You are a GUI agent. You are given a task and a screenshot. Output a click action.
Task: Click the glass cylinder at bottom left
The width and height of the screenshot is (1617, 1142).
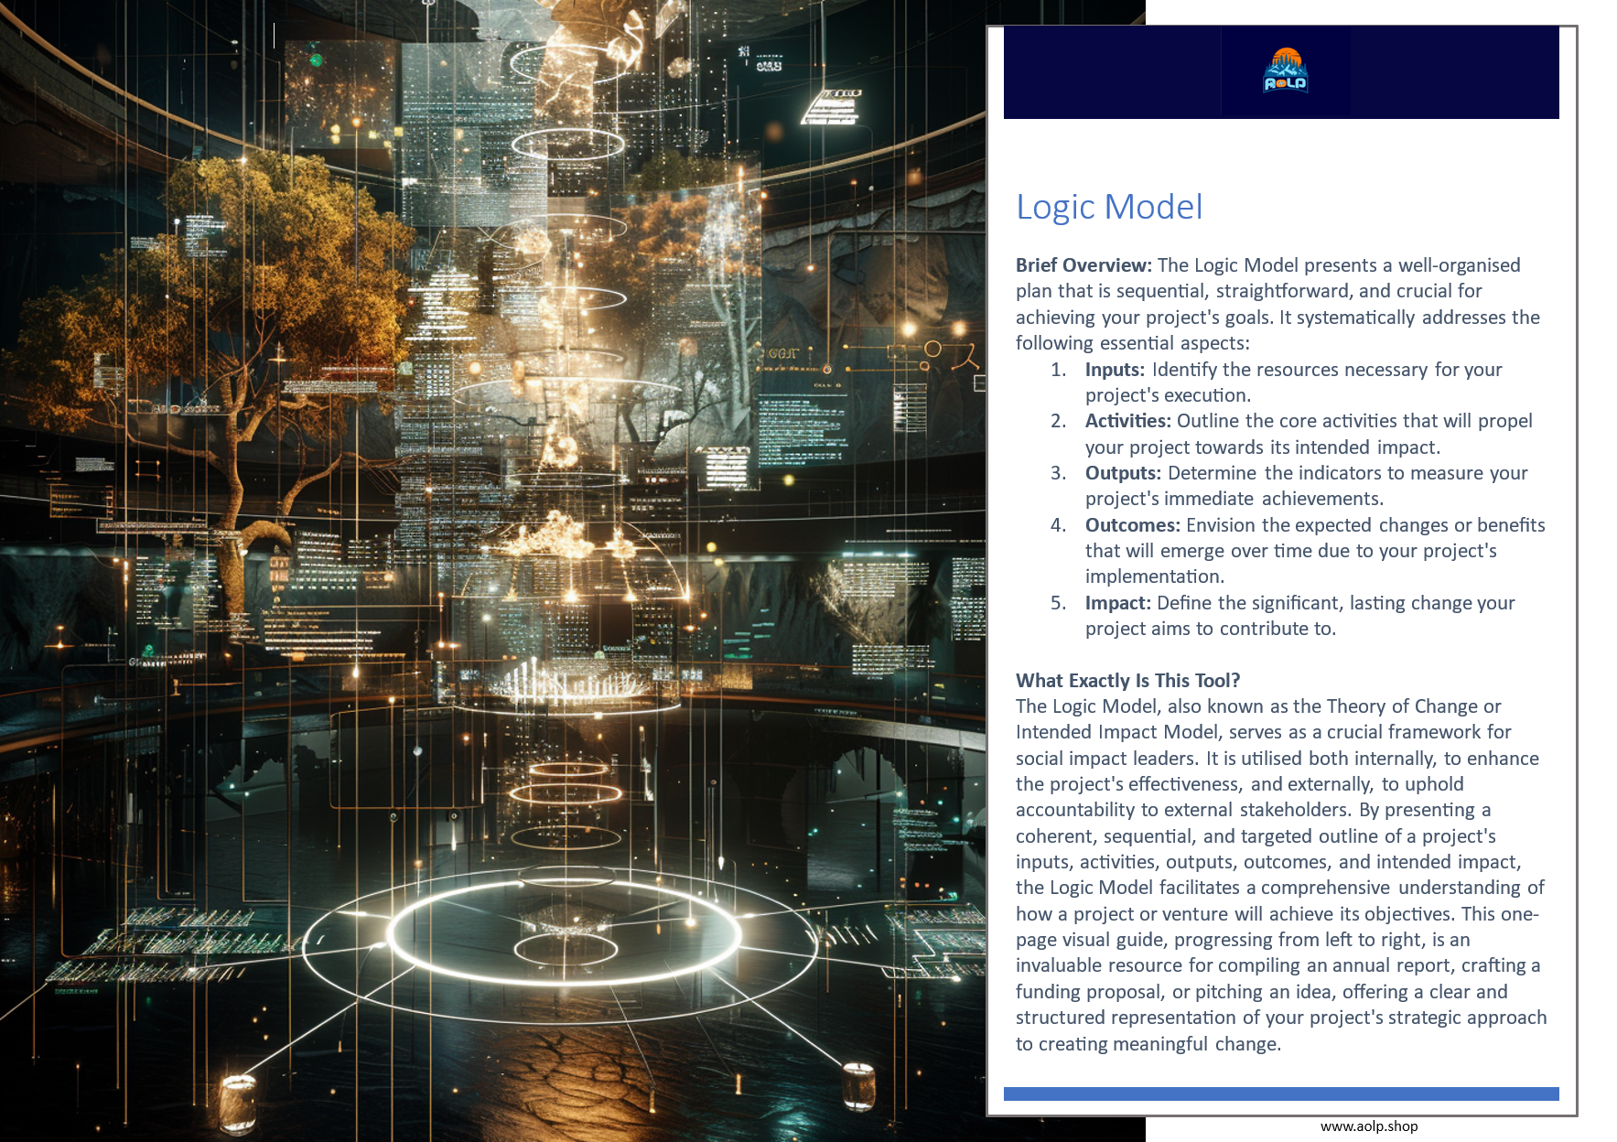(x=238, y=1101)
